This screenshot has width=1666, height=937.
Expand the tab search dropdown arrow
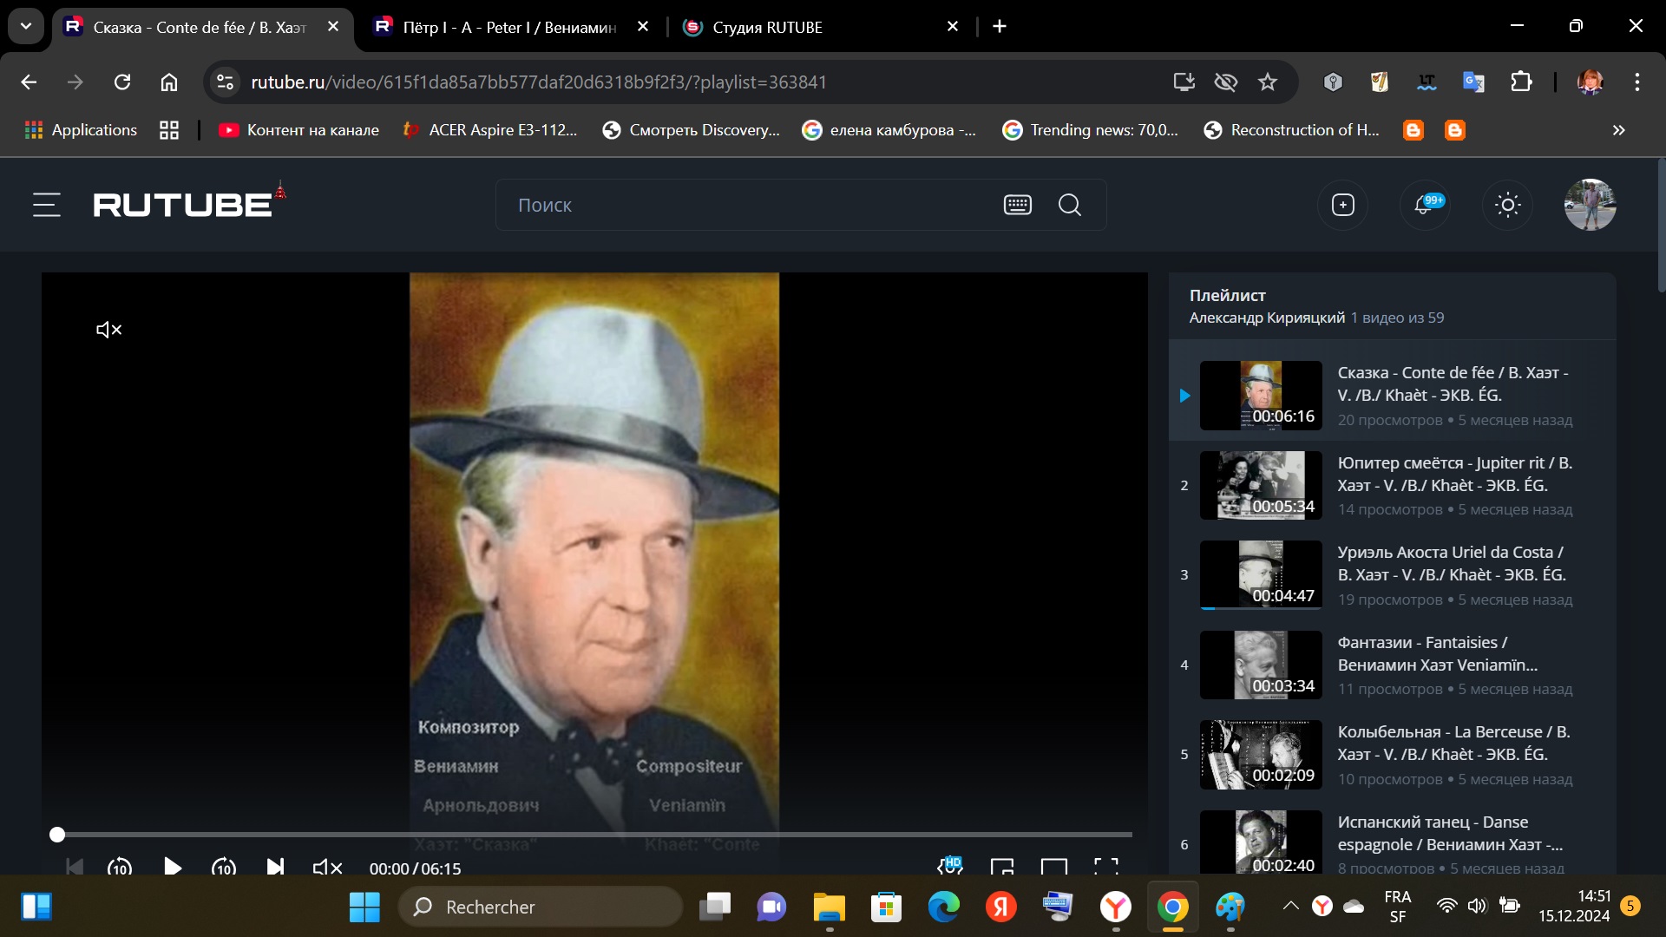click(x=26, y=26)
